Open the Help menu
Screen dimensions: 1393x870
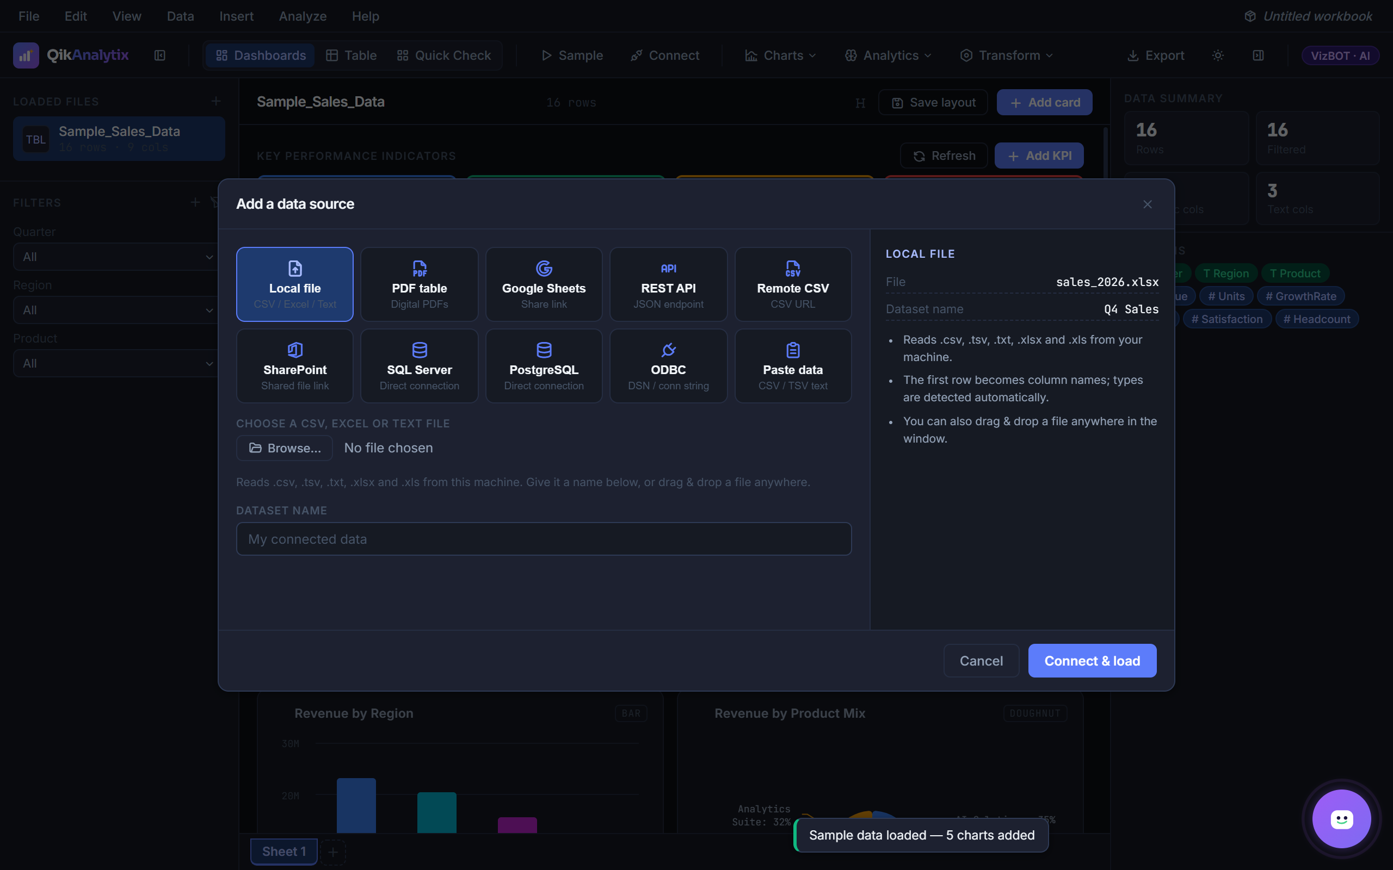point(366,16)
